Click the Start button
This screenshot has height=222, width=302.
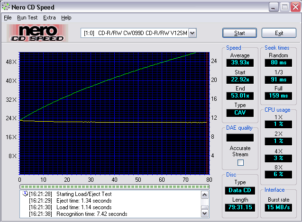[239, 33]
